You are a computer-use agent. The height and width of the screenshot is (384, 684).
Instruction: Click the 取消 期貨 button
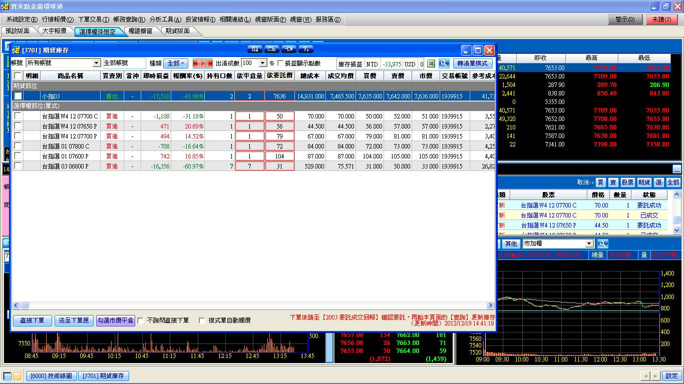coord(644,182)
